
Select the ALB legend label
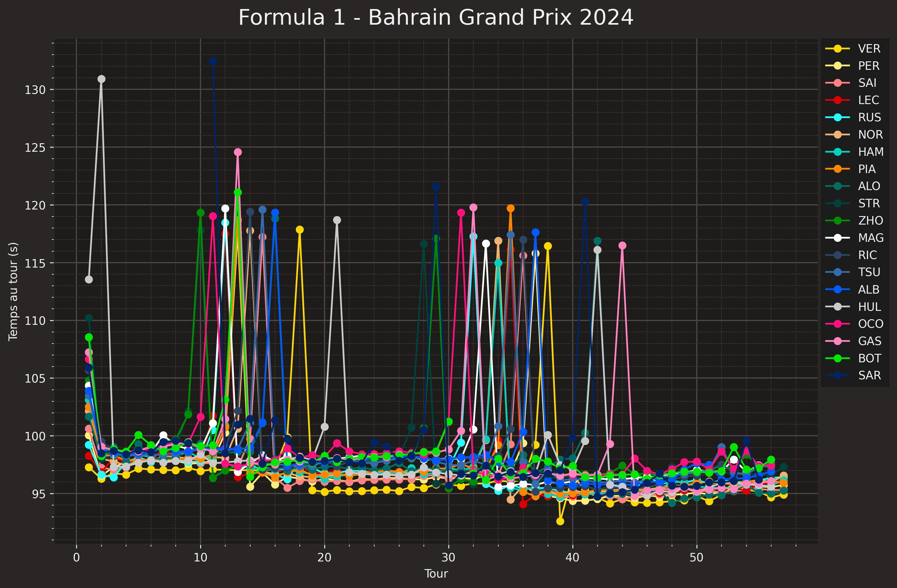pos(869,289)
